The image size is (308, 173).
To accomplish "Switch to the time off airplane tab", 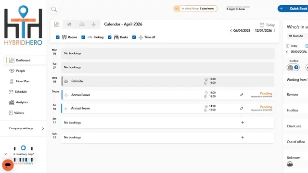I will pos(94,25).
